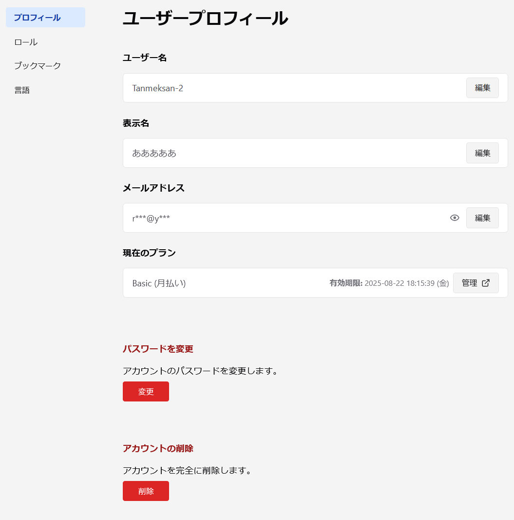Toggle the eye icon to reveal email address
Screen dimensions: 514x520
click(x=455, y=218)
